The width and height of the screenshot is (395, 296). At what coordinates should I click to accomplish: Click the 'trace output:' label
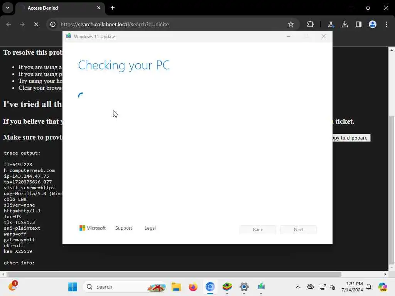pyautogui.click(x=22, y=153)
